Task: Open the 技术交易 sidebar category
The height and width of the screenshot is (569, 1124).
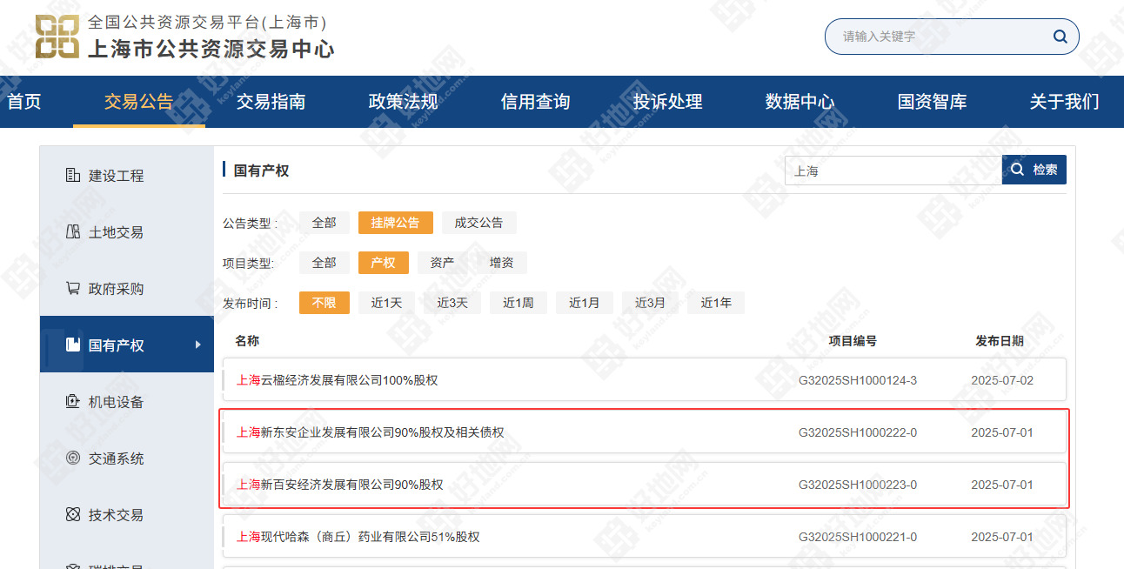Action: (127, 515)
